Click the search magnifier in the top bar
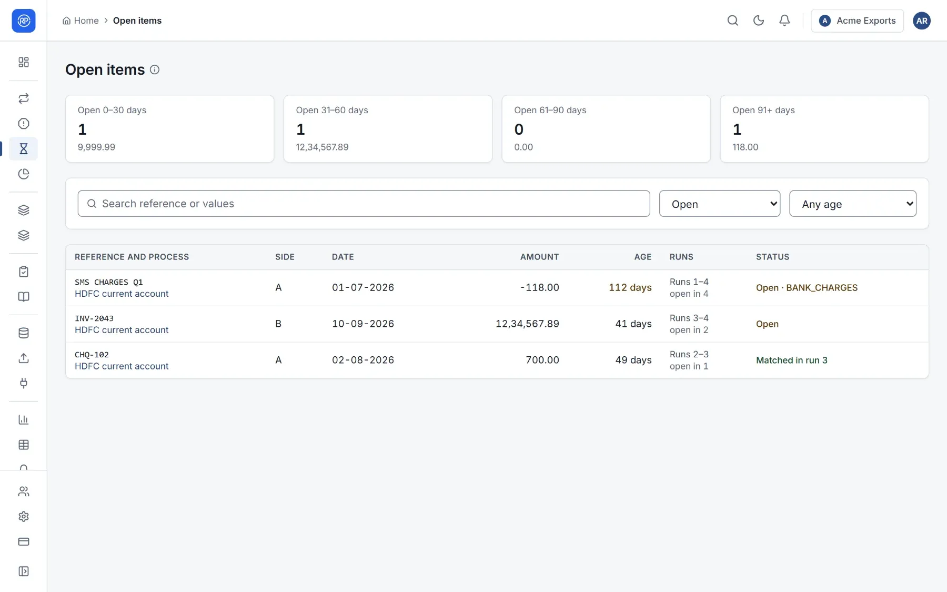 [733, 21]
